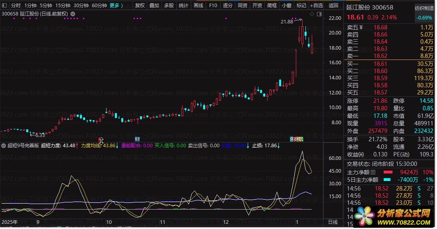Toggle the 叠加 overlay option

(x=154, y=6)
